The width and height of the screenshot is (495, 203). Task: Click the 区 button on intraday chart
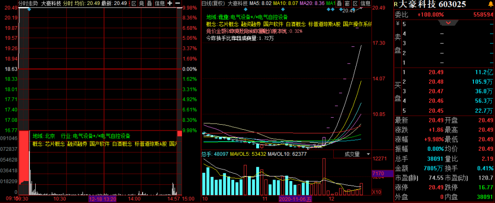(134, 4)
